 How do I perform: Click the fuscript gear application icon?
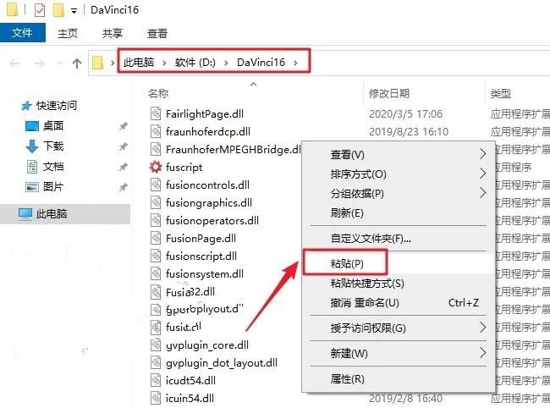click(156, 167)
